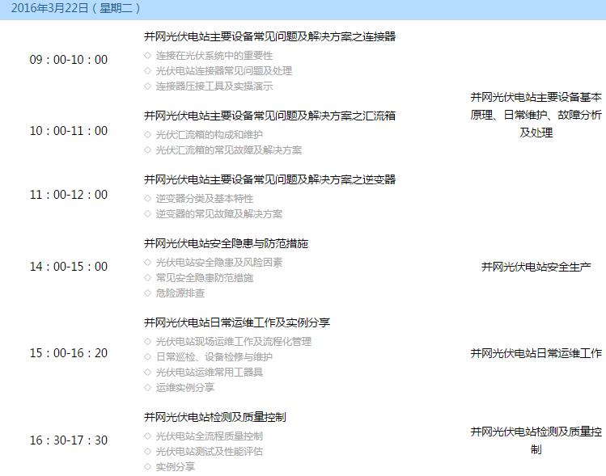The width and height of the screenshot is (606, 476).
Task: Click the 并网光伏电站日常运维工作及实例分享 session title
Action: click(236, 322)
